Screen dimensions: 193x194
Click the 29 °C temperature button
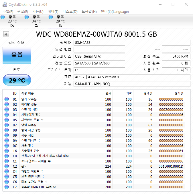[17, 80]
